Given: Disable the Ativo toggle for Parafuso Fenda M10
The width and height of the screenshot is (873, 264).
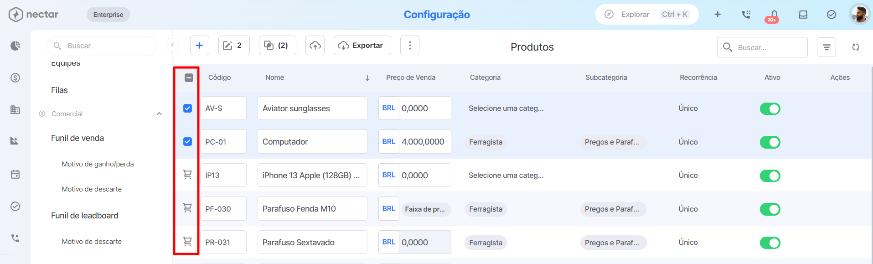Looking at the screenshot, I should [770, 209].
